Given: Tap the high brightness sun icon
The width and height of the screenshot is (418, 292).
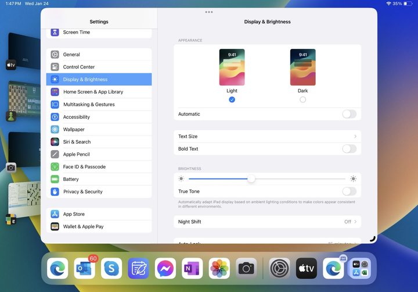Looking at the screenshot, I should (x=353, y=179).
